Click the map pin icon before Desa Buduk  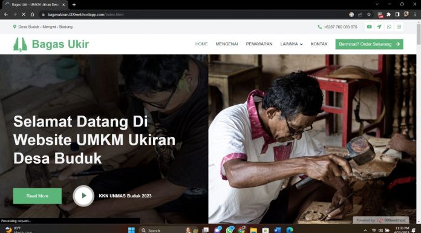tap(15, 27)
